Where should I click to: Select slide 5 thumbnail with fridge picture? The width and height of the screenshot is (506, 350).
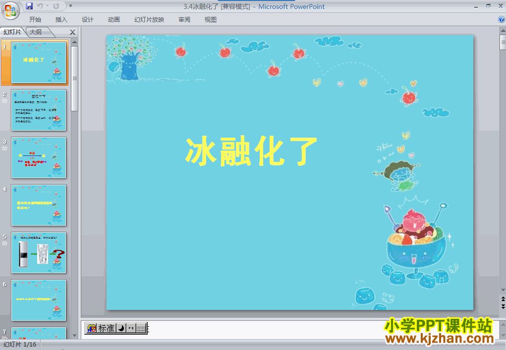point(39,252)
